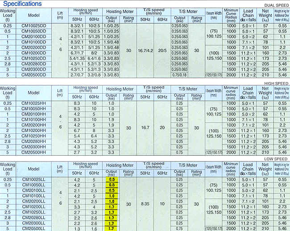Image resolution: width=290 pixels, height=231 pixels.
Task: Select model CM10025HH cell
Action: [33, 103]
